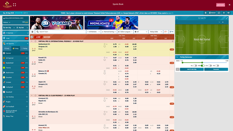Open the Normal Sorting dropdown
The image size is (233, 131).
pyautogui.click(x=109, y=32)
